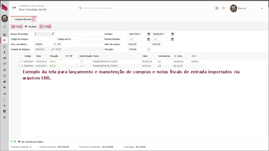Open the chat bubbles sidebar icon
Image resolution: width=269 pixels, height=151 pixels.
pyautogui.click(x=5, y=82)
